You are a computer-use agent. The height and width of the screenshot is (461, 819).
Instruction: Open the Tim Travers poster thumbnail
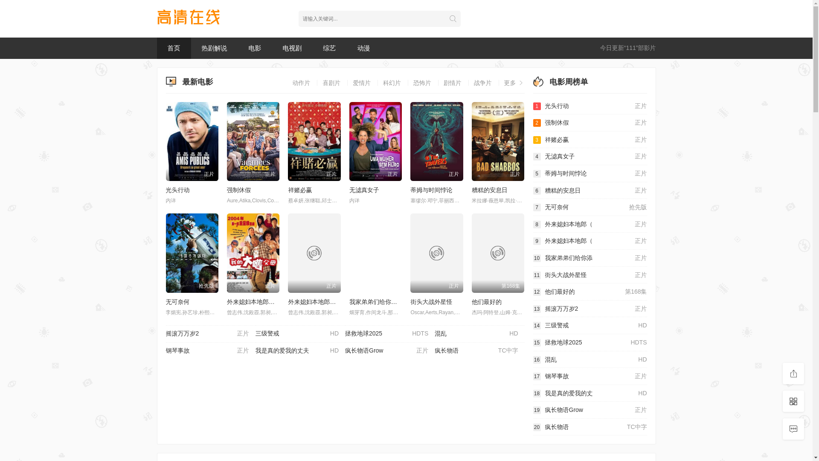coord(437,141)
